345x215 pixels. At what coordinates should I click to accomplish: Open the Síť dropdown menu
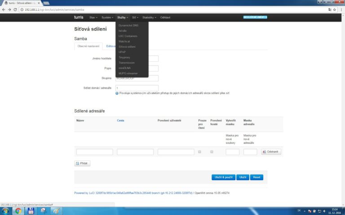(x=135, y=17)
